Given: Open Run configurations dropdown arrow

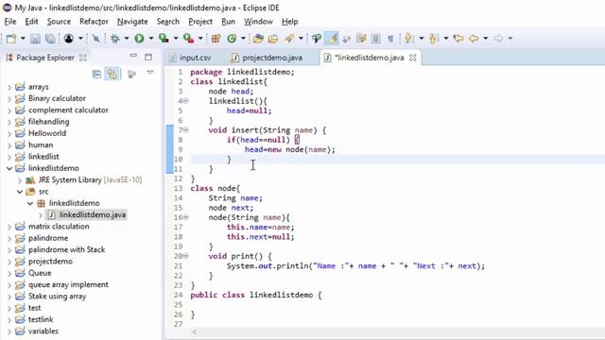Looking at the screenshot, I should pos(151,38).
